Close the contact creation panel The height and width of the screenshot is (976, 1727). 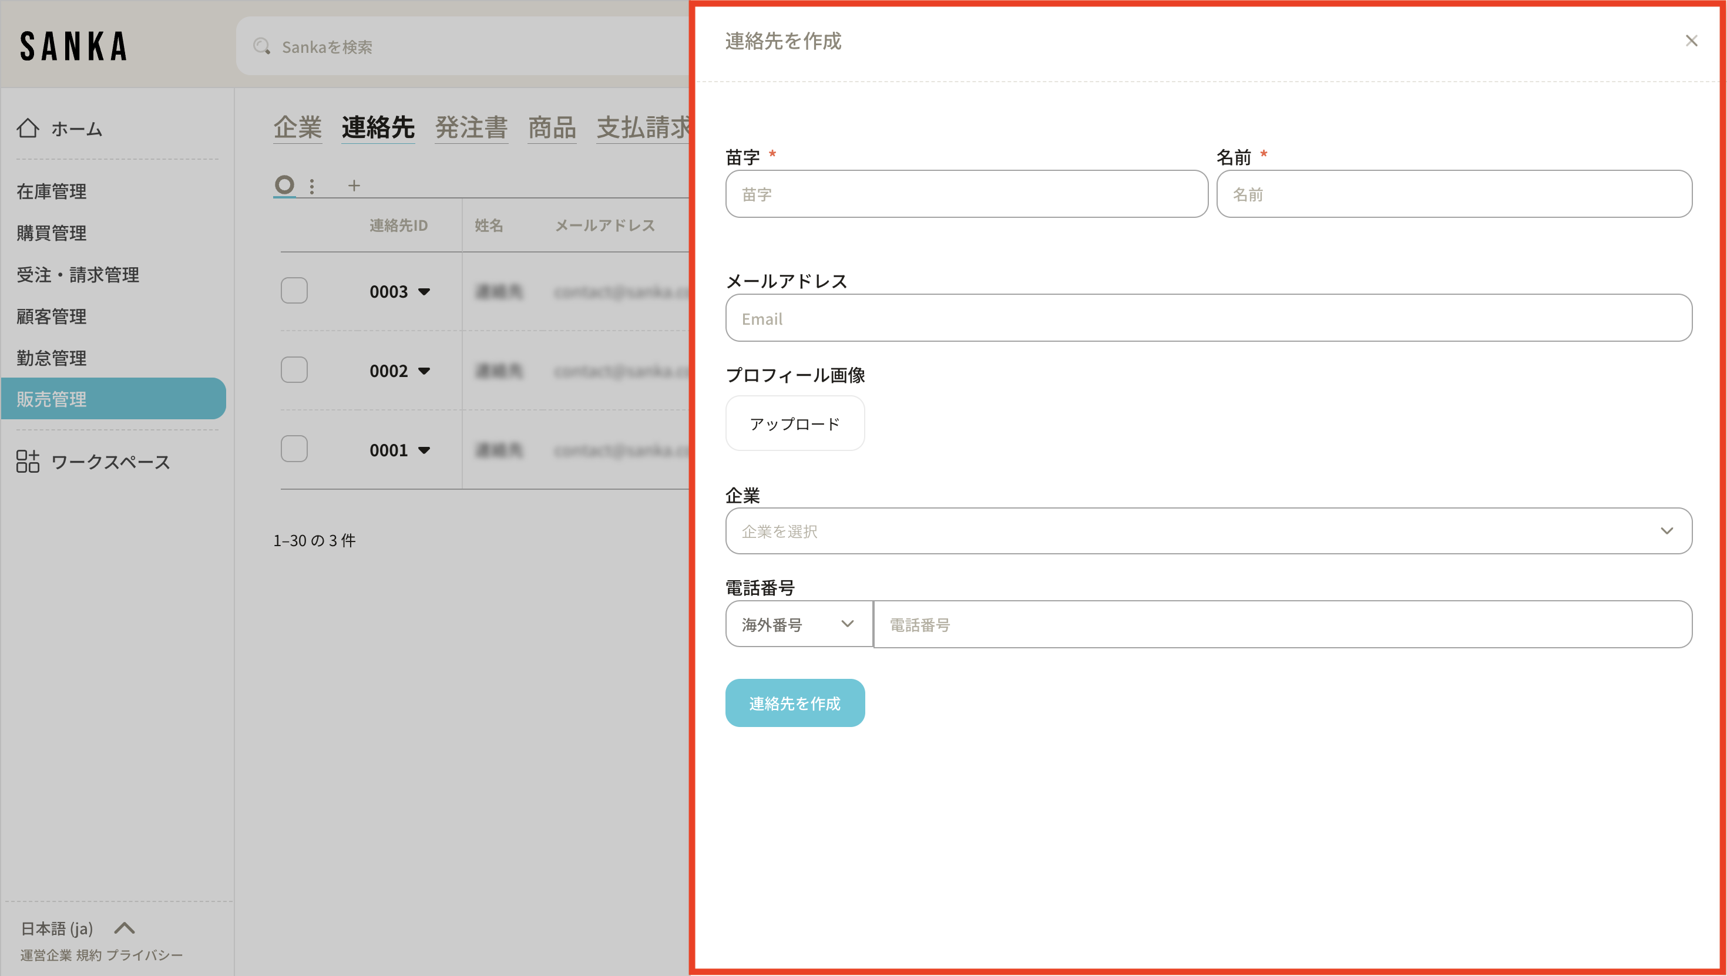point(1691,41)
